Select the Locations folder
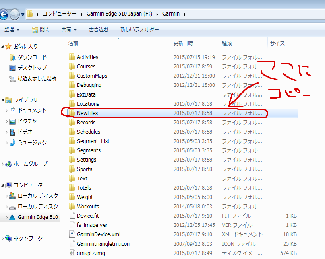Screen dimensions: 325x259 click(88, 104)
